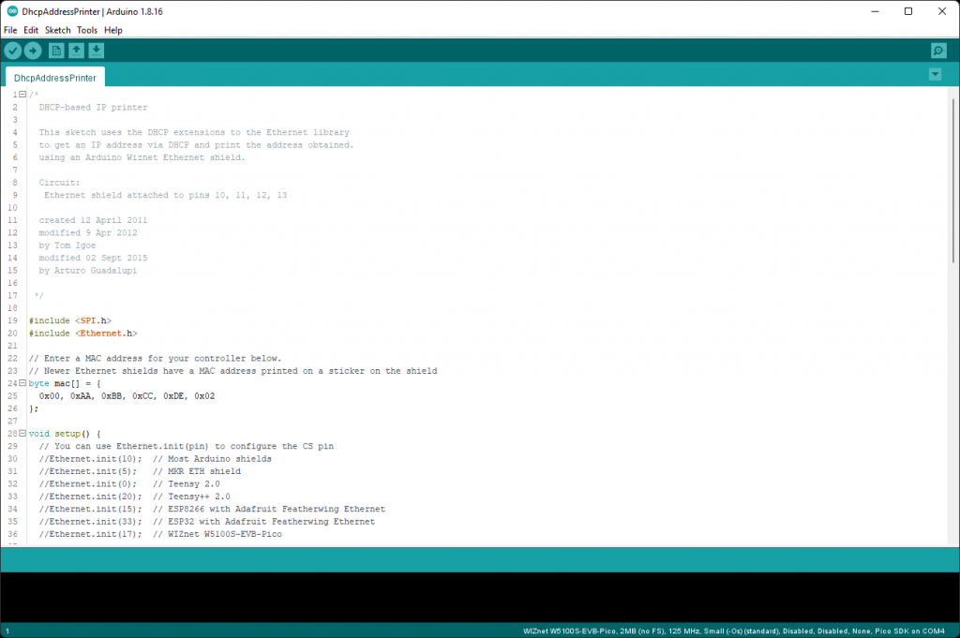Viewport: 960px width, 638px height.
Task: Collapse the comment block at line 1
Action: (x=22, y=95)
